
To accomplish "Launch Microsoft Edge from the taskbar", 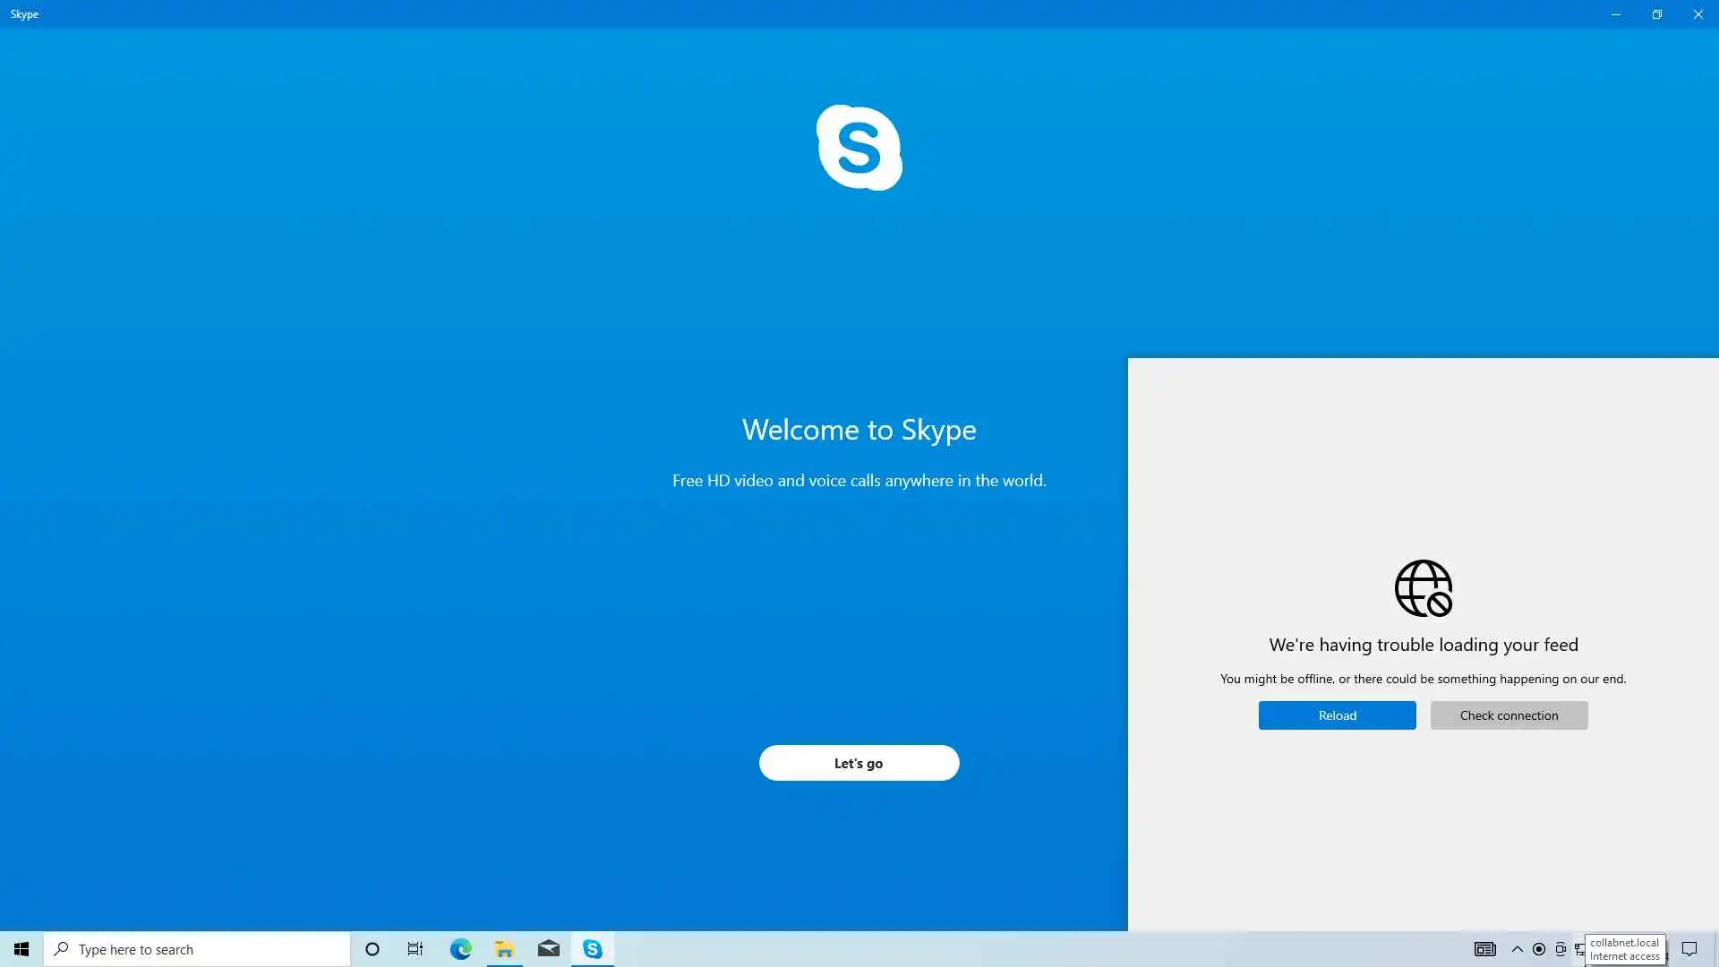I will point(460,949).
